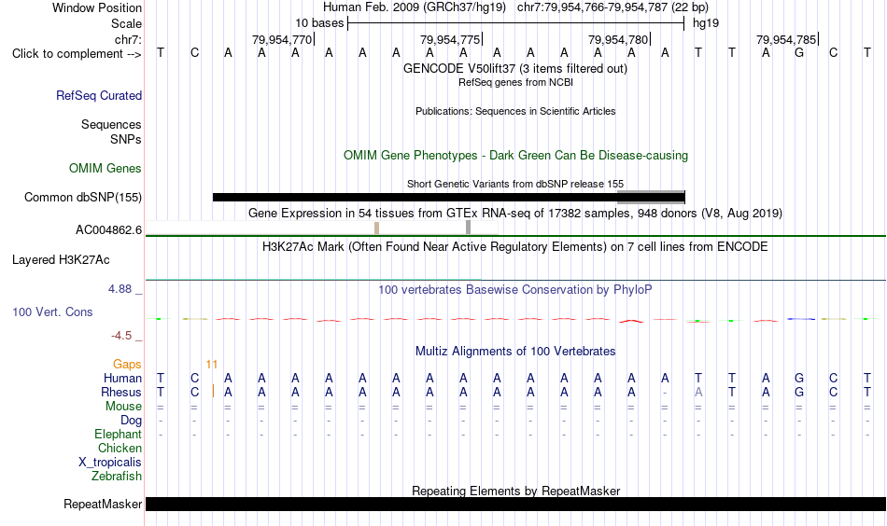Click the 'RefSeq genes from NCBI' title
The image size is (887, 526).
pos(515,82)
